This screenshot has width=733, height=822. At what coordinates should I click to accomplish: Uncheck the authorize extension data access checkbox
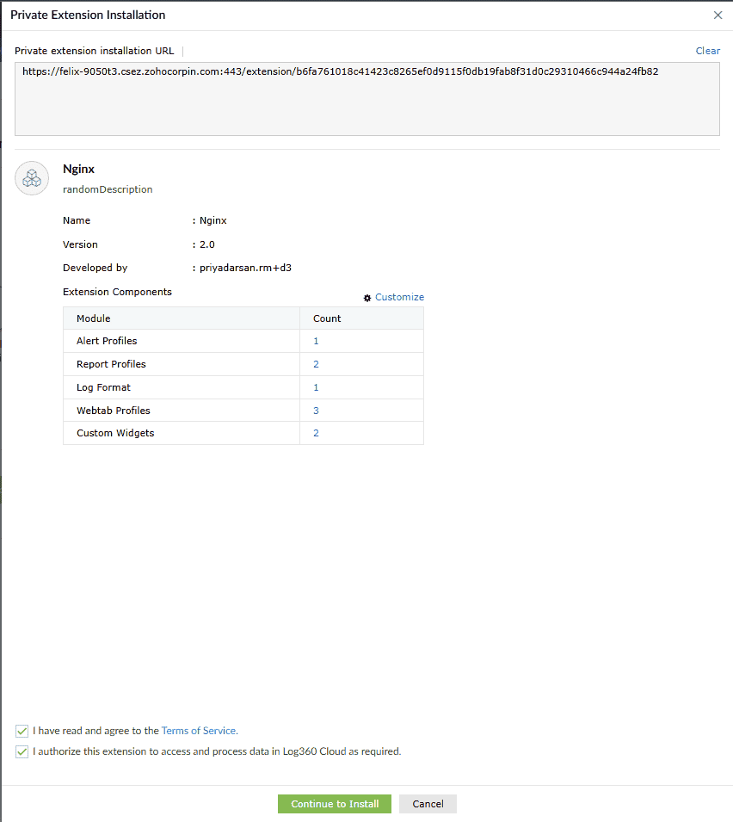tap(22, 751)
